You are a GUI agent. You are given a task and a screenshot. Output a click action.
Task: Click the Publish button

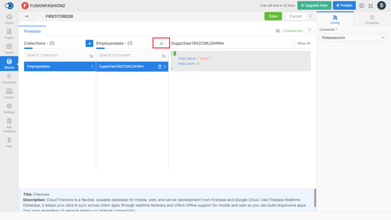pos(344,5)
